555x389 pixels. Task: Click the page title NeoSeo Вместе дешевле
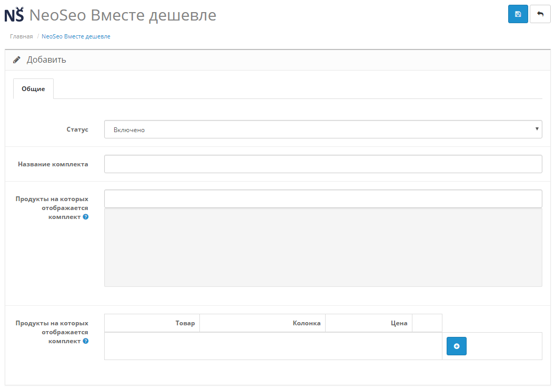coord(123,15)
